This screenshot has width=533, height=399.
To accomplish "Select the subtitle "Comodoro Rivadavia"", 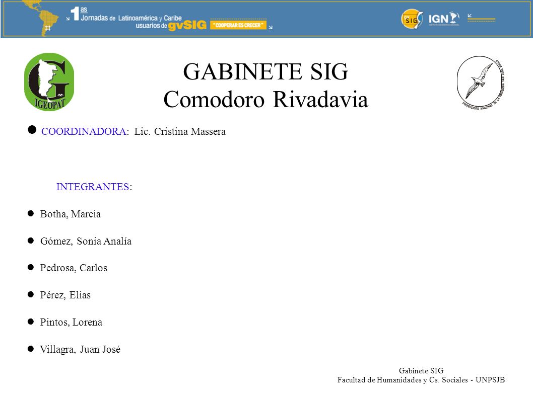I will [265, 99].
